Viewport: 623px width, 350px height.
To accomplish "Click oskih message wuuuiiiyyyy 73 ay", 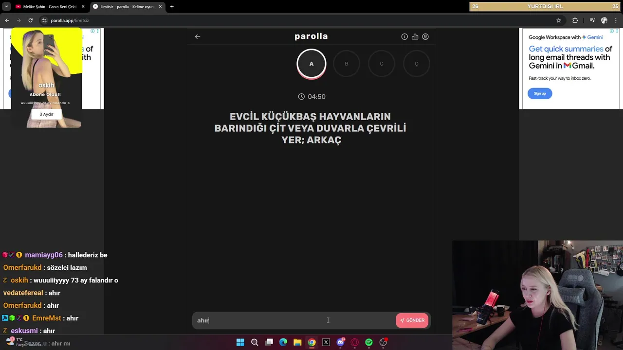I will pos(76,280).
